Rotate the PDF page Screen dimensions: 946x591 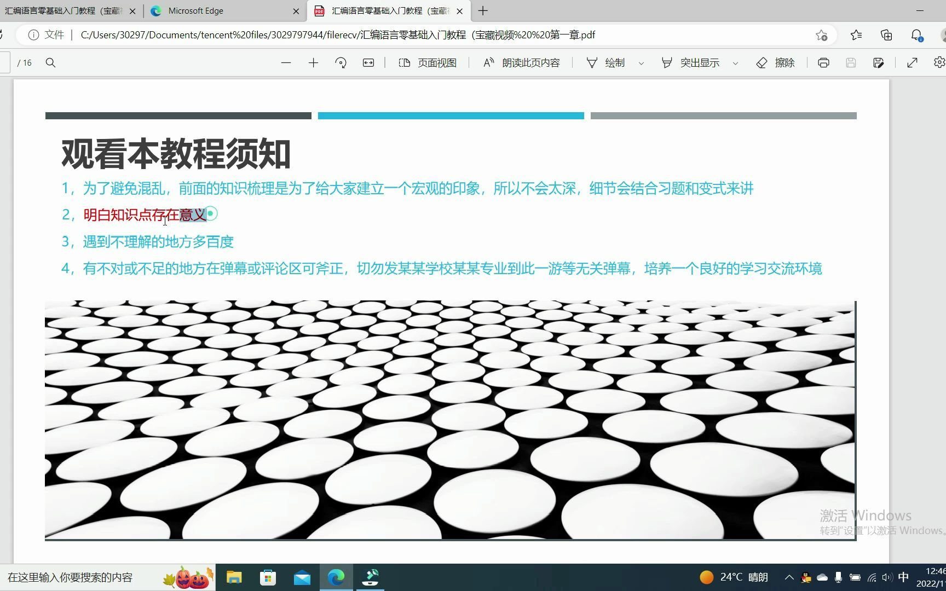(341, 63)
